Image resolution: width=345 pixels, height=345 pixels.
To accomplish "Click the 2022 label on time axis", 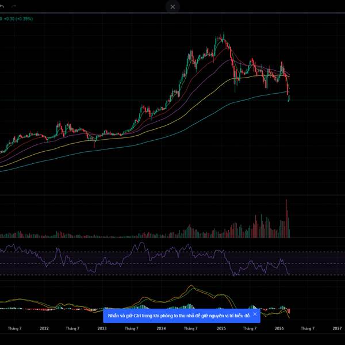I will 44,328.
